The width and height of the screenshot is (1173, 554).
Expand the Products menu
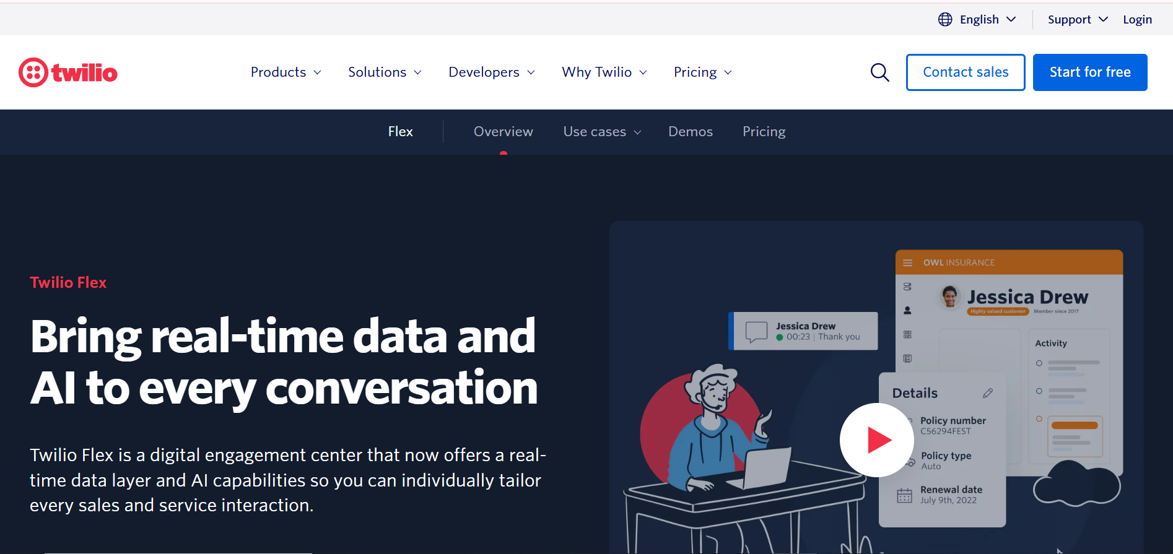(286, 72)
